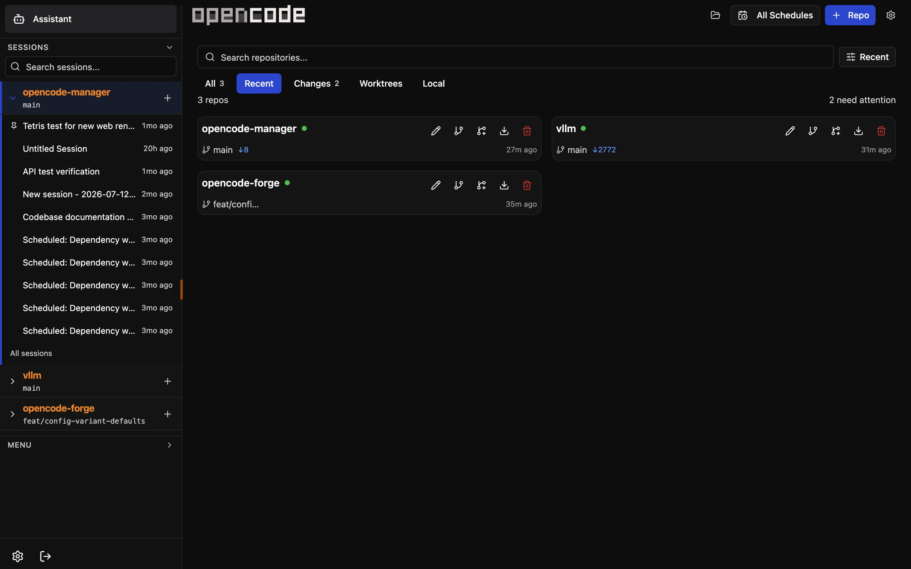The image size is (911, 569).
Task: Click the branch-plus icon on opencode-forge card
Action: (481, 185)
